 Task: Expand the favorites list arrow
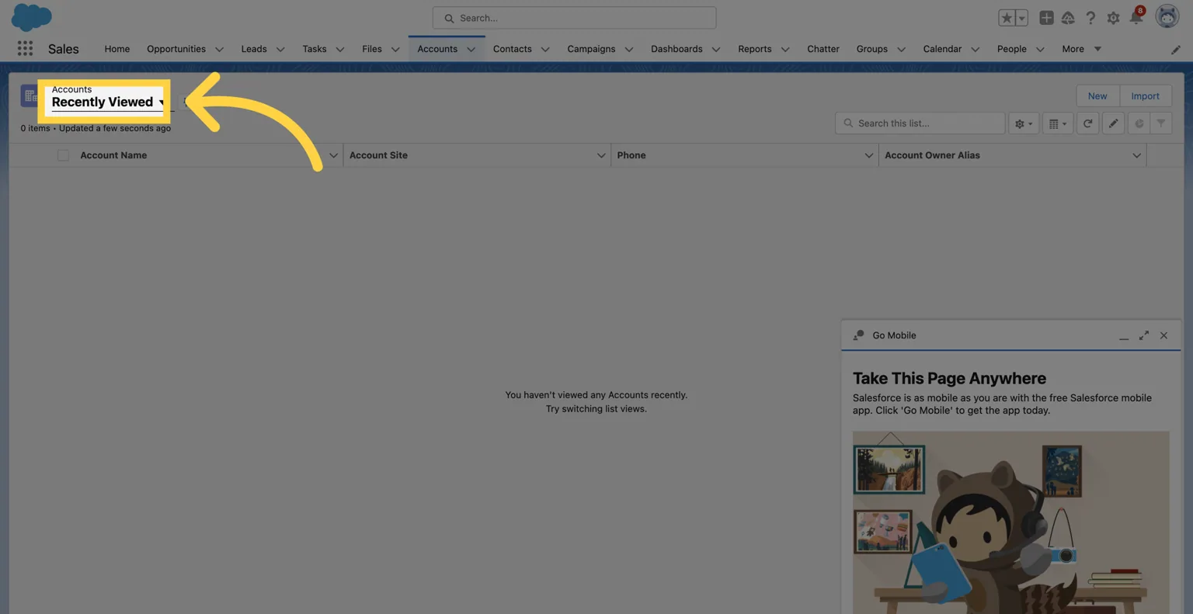click(x=1021, y=18)
